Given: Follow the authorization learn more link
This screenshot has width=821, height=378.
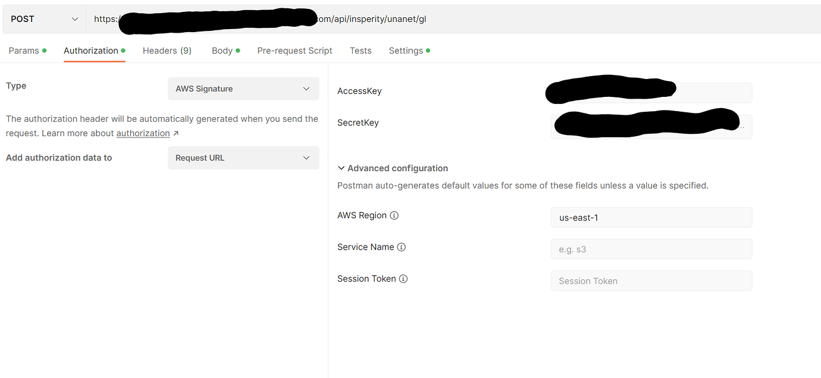Looking at the screenshot, I should point(143,134).
